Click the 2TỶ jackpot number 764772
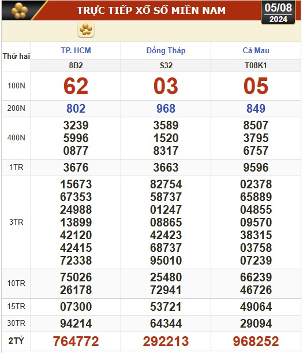Viewport: 303px width, 353px height. [76, 341]
